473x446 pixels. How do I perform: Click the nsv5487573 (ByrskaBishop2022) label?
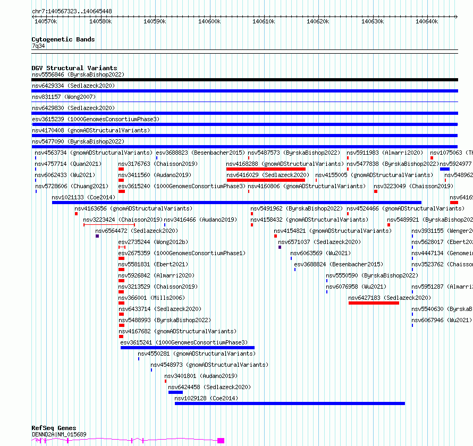(294, 153)
